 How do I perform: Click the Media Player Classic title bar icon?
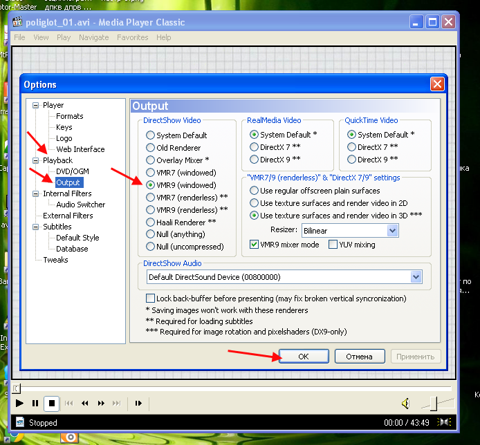[x=17, y=22]
